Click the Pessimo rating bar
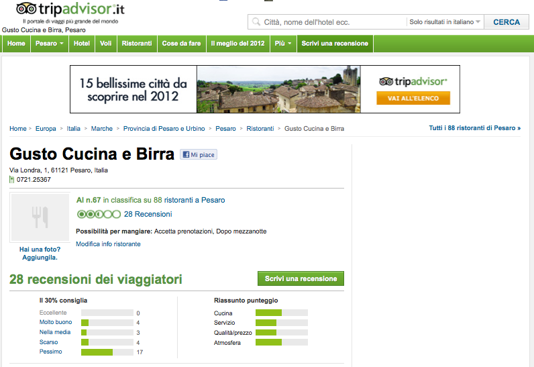 (x=107, y=352)
